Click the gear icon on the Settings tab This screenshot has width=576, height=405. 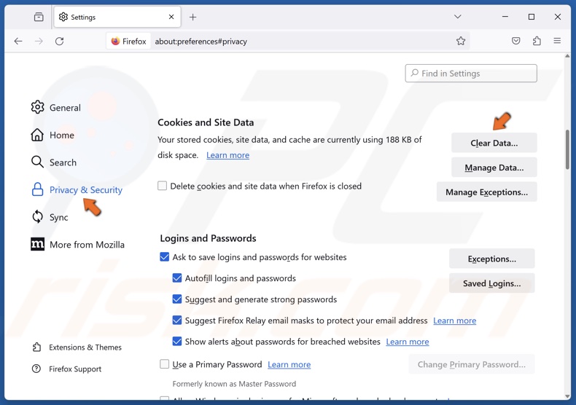point(63,17)
